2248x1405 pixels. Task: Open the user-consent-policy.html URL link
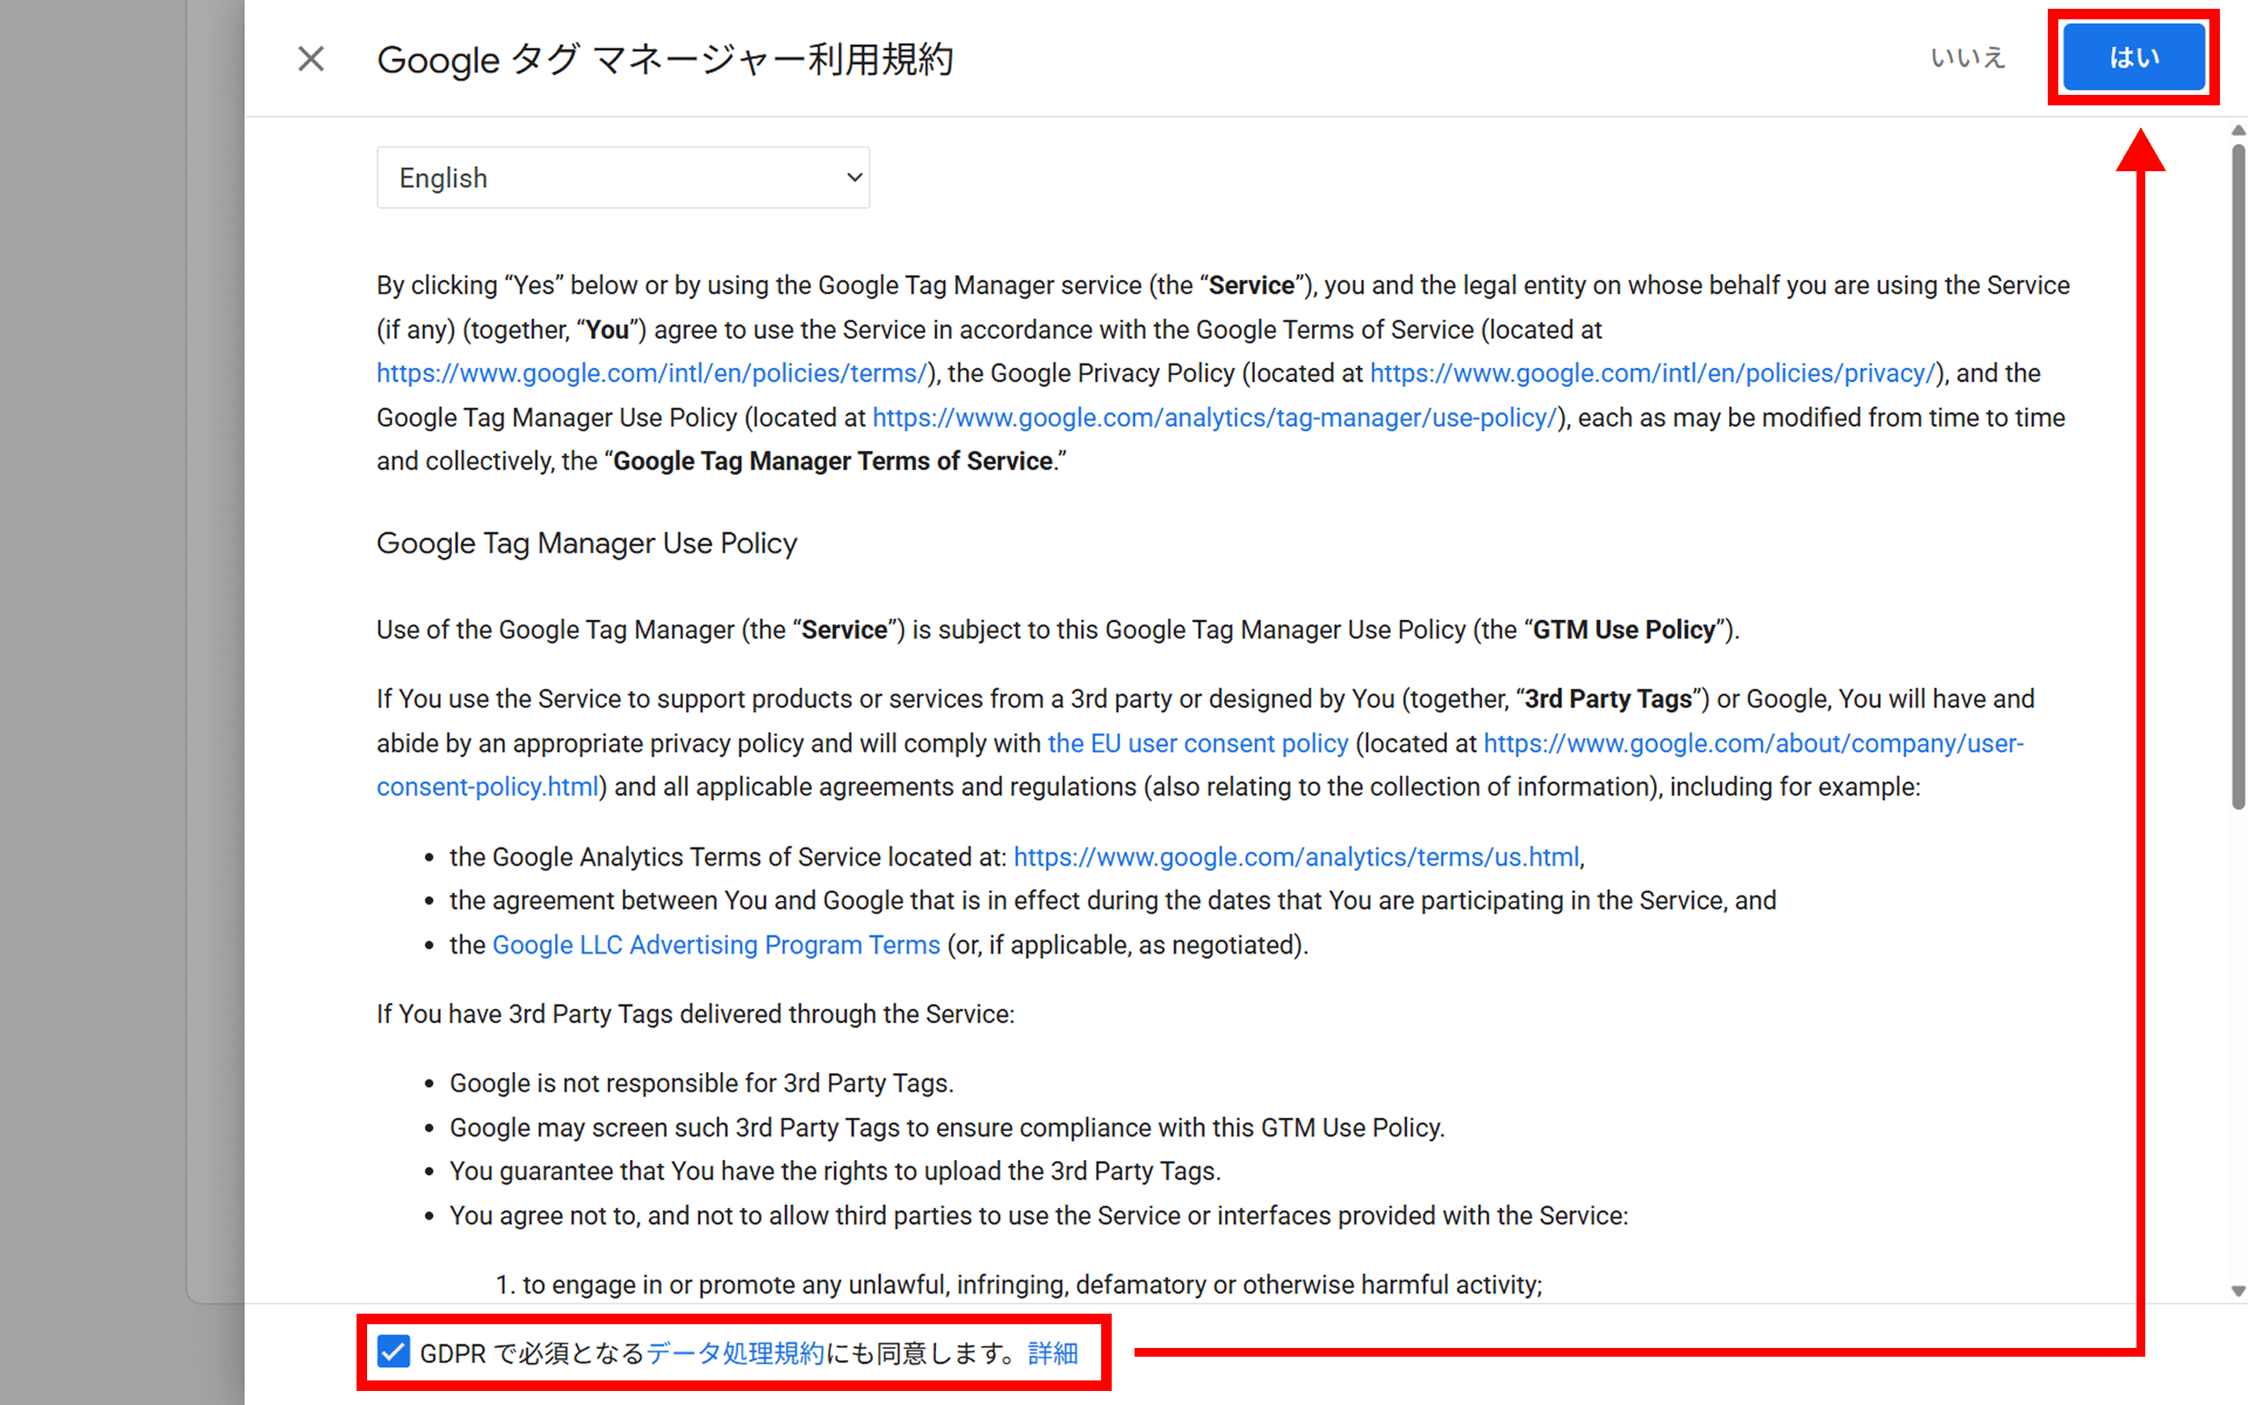pos(1753,744)
